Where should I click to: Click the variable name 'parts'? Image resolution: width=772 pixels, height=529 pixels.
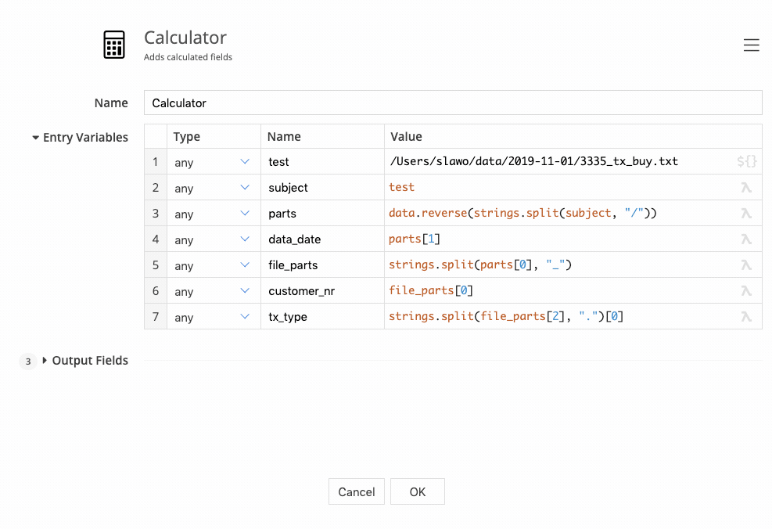pyautogui.click(x=282, y=214)
